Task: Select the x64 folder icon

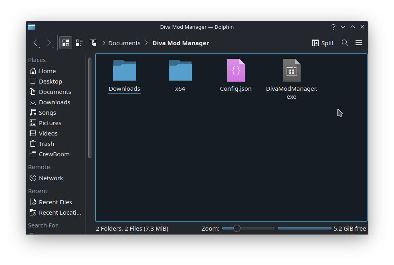Action: [x=180, y=70]
